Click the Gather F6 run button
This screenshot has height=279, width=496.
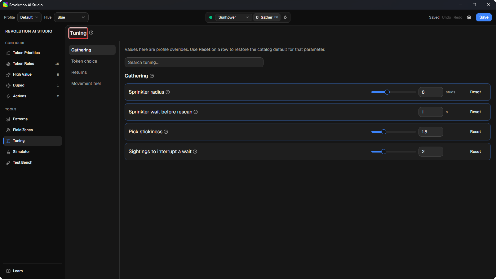[x=267, y=17]
